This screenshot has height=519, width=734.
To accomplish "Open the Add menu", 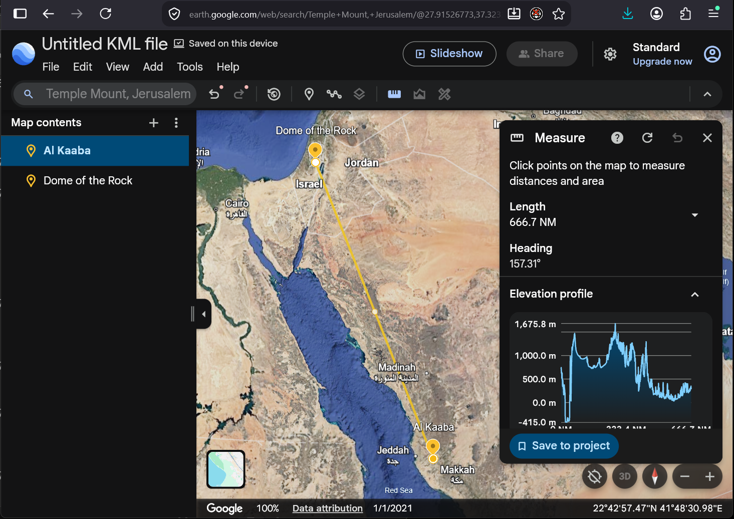I will pyautogui.click(x=153, y=67).
